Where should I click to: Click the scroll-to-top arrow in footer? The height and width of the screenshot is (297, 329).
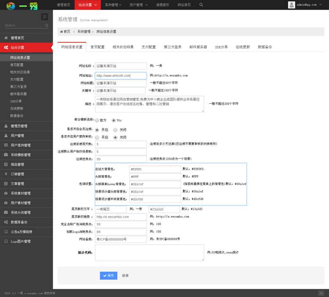pyautogui.click(x=321, y=293)
